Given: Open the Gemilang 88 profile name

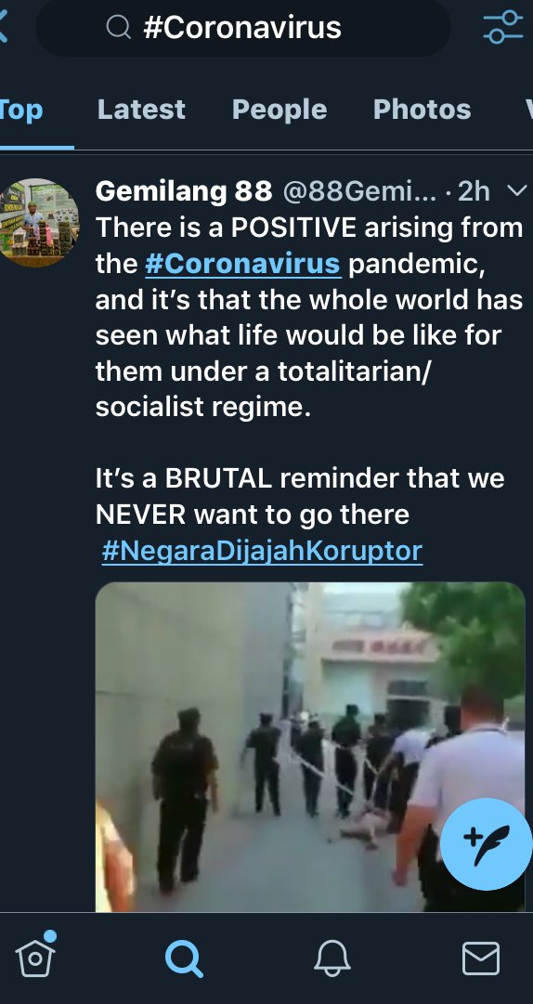Looking at the screenshot, I should [184, 190].
